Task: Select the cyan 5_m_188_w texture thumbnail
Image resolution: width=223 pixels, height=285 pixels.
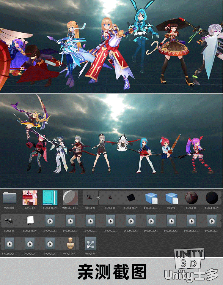Action: point(50,198)
